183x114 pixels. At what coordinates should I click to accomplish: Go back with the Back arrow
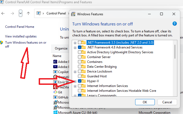point(3,13)
